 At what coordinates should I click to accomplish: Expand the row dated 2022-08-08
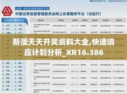[31, 32]
